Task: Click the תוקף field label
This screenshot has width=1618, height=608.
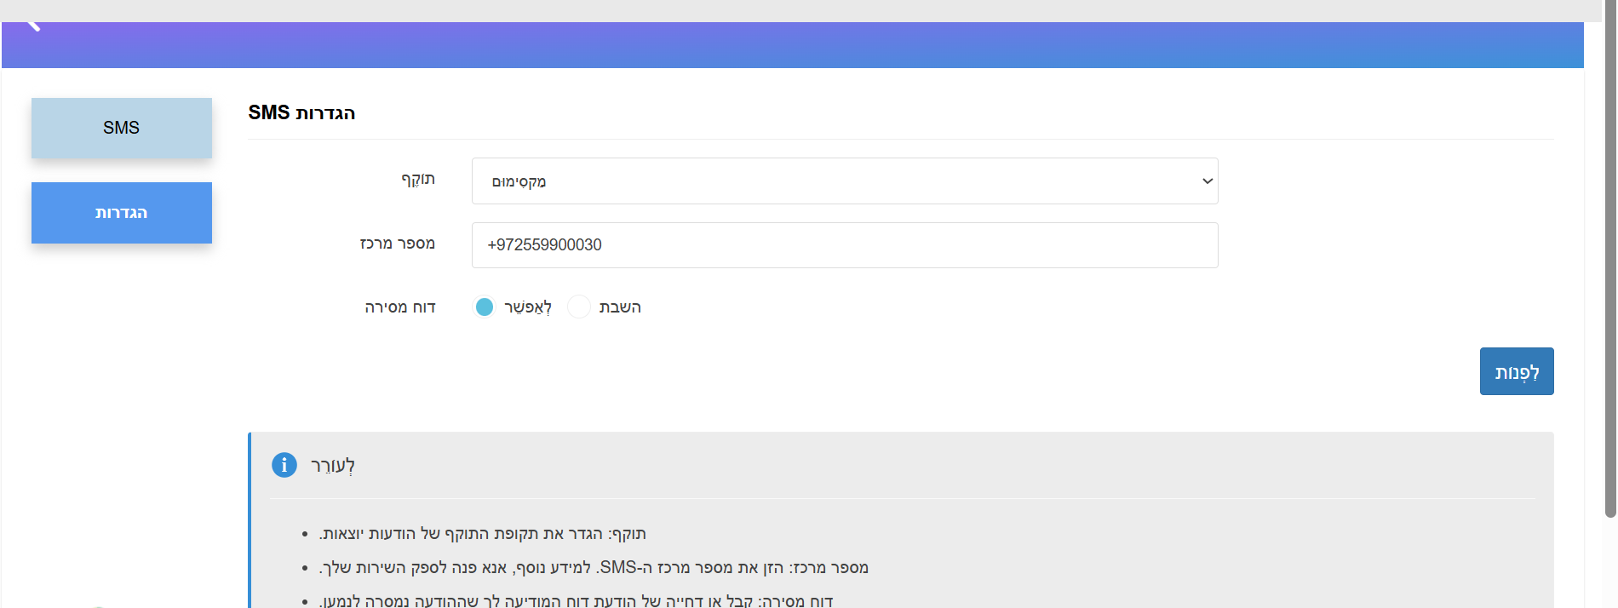Action: click(417, 179)
